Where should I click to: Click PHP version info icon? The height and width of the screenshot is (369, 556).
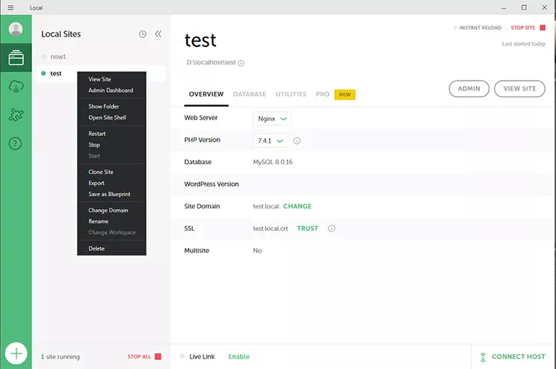pyautogui.click(x=297, y=140)
